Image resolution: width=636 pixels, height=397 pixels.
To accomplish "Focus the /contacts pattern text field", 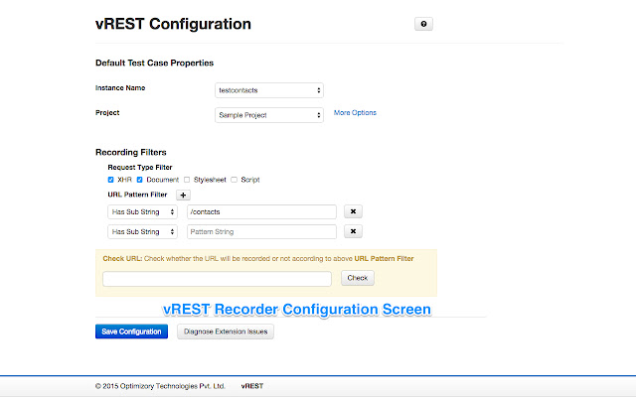I will click(x=261, y=211).
